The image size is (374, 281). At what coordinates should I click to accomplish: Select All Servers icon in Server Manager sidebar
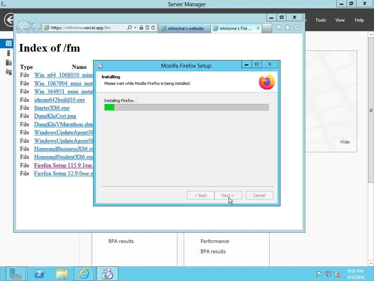point(9,63)
